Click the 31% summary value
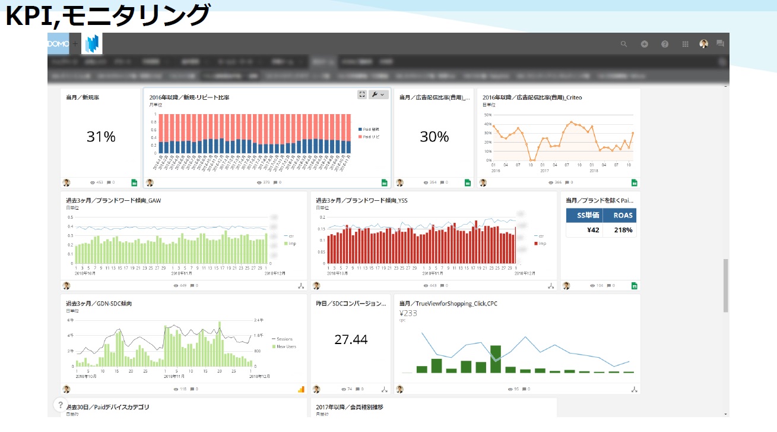This screenshot has width=777, height=432. (x=101, y=137)
